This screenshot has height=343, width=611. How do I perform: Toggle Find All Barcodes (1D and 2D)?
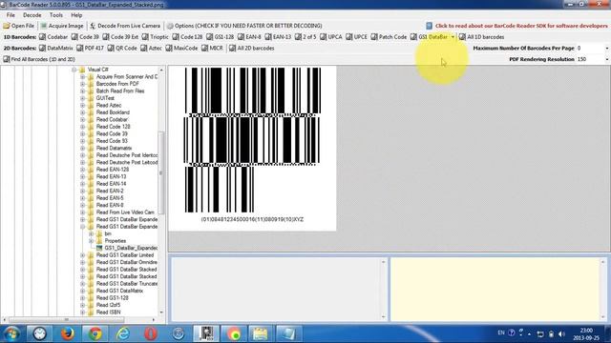click(39, 59)
